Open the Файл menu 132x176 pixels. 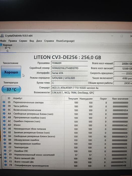tap(3, 41)
